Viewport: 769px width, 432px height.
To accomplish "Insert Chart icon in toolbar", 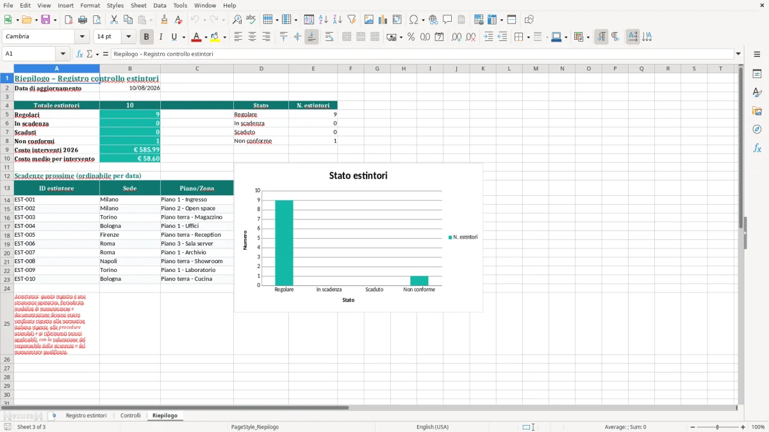I will 383,20.
